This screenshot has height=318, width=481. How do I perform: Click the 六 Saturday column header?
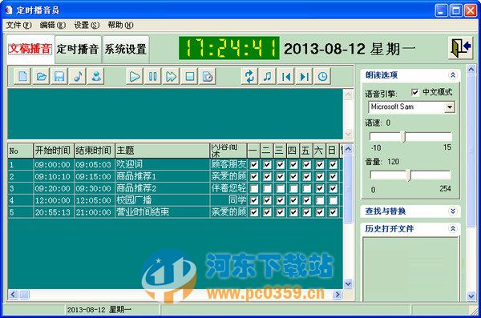[x=319, y=151]
